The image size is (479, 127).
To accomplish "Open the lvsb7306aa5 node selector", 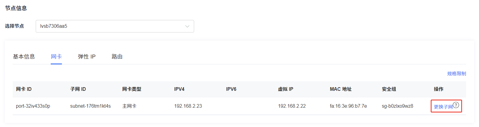I will [115, 26].
